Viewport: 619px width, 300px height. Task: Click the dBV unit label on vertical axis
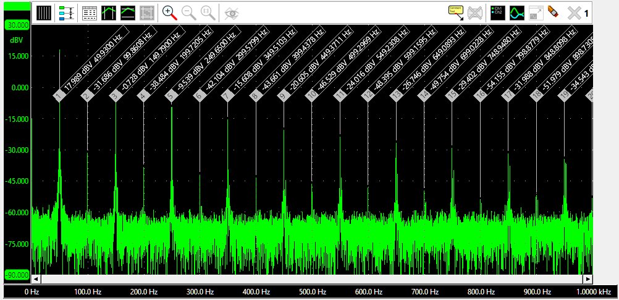(16, 40)
